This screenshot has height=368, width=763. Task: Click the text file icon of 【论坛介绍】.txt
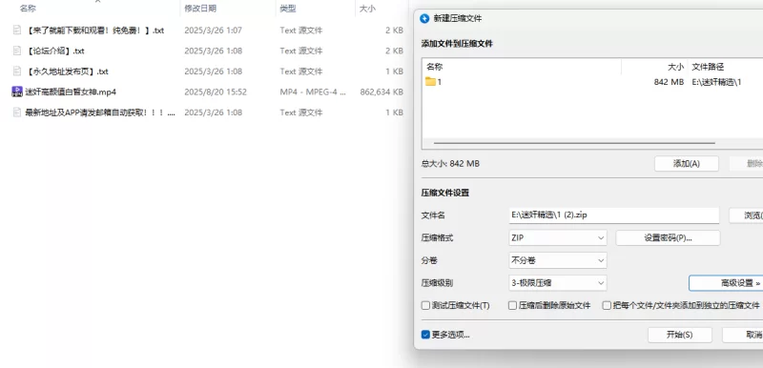[17, 51]
